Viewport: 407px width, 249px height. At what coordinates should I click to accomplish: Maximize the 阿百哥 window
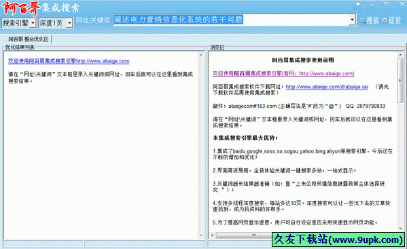click(386, 4)
